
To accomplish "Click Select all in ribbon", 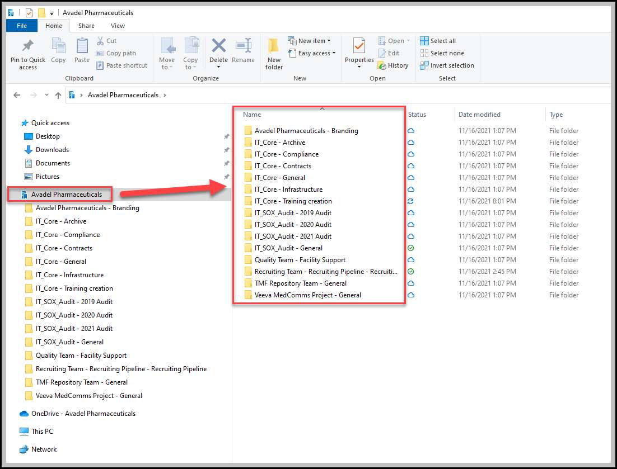I will pyautogui.click(x=438, y=41).
